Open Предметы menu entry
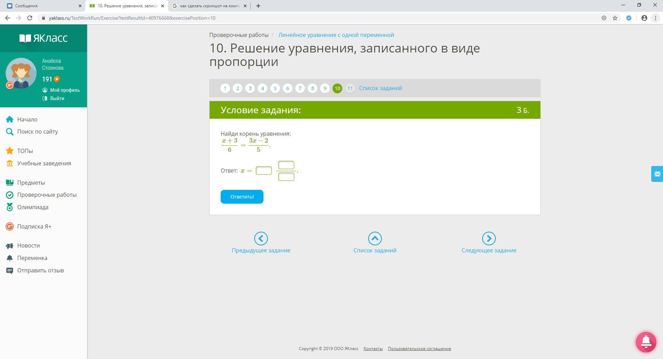Viewport: 663px width, 359px height. (31, 183)
